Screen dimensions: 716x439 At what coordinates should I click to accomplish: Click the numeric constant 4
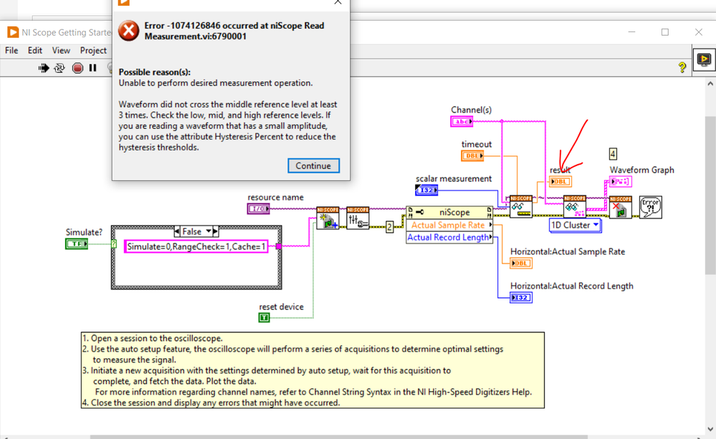pos(613,154)
